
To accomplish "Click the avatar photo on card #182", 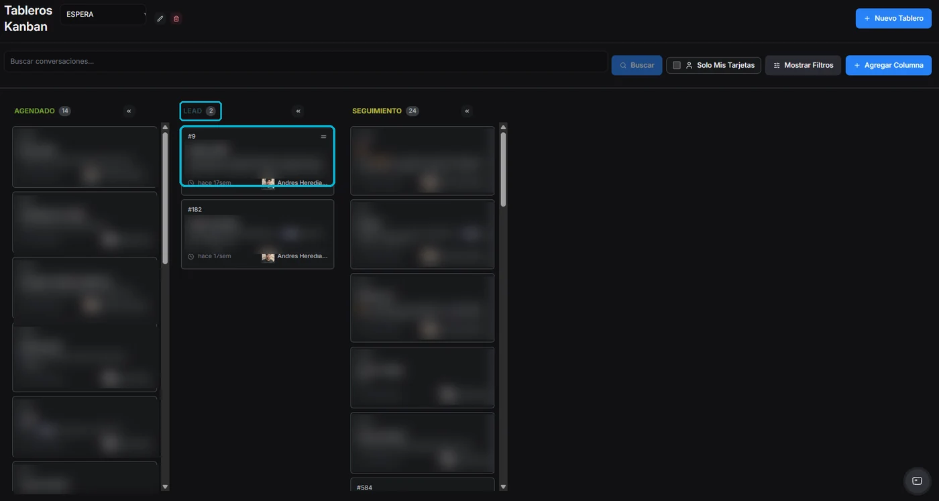I will coord(268,257).
